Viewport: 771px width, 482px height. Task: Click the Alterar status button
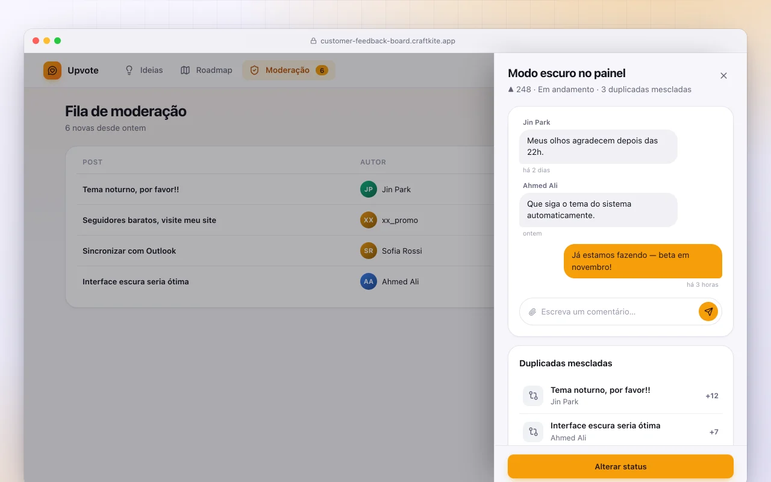pos(620,466)
